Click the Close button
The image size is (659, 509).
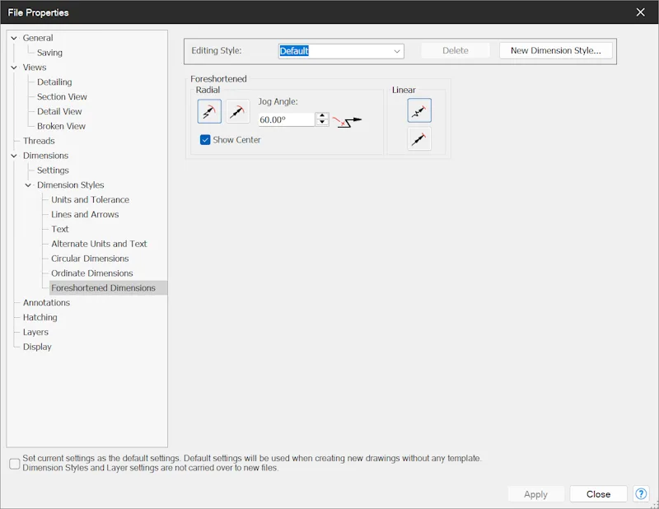pyautogui.click(x=598, y=494)
